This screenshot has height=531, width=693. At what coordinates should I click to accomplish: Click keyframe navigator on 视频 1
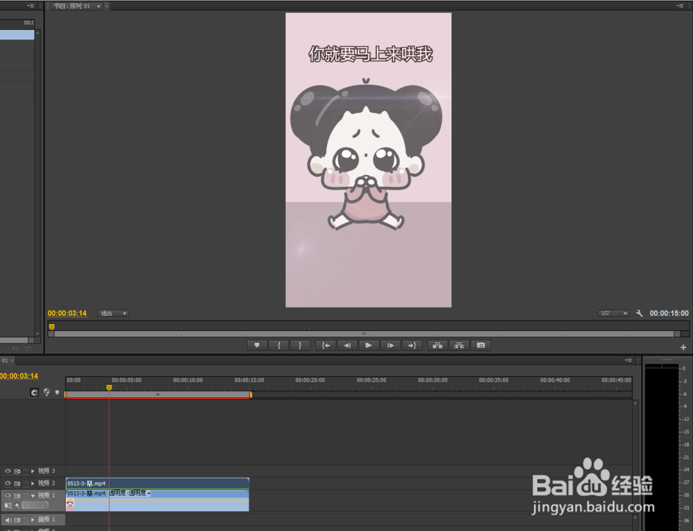[x=35, y=505]
